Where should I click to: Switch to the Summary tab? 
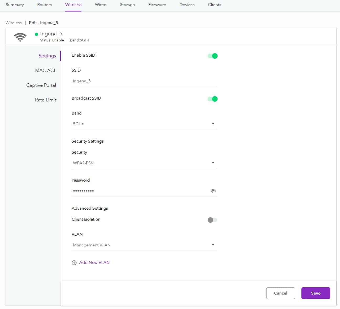(15, 5)
